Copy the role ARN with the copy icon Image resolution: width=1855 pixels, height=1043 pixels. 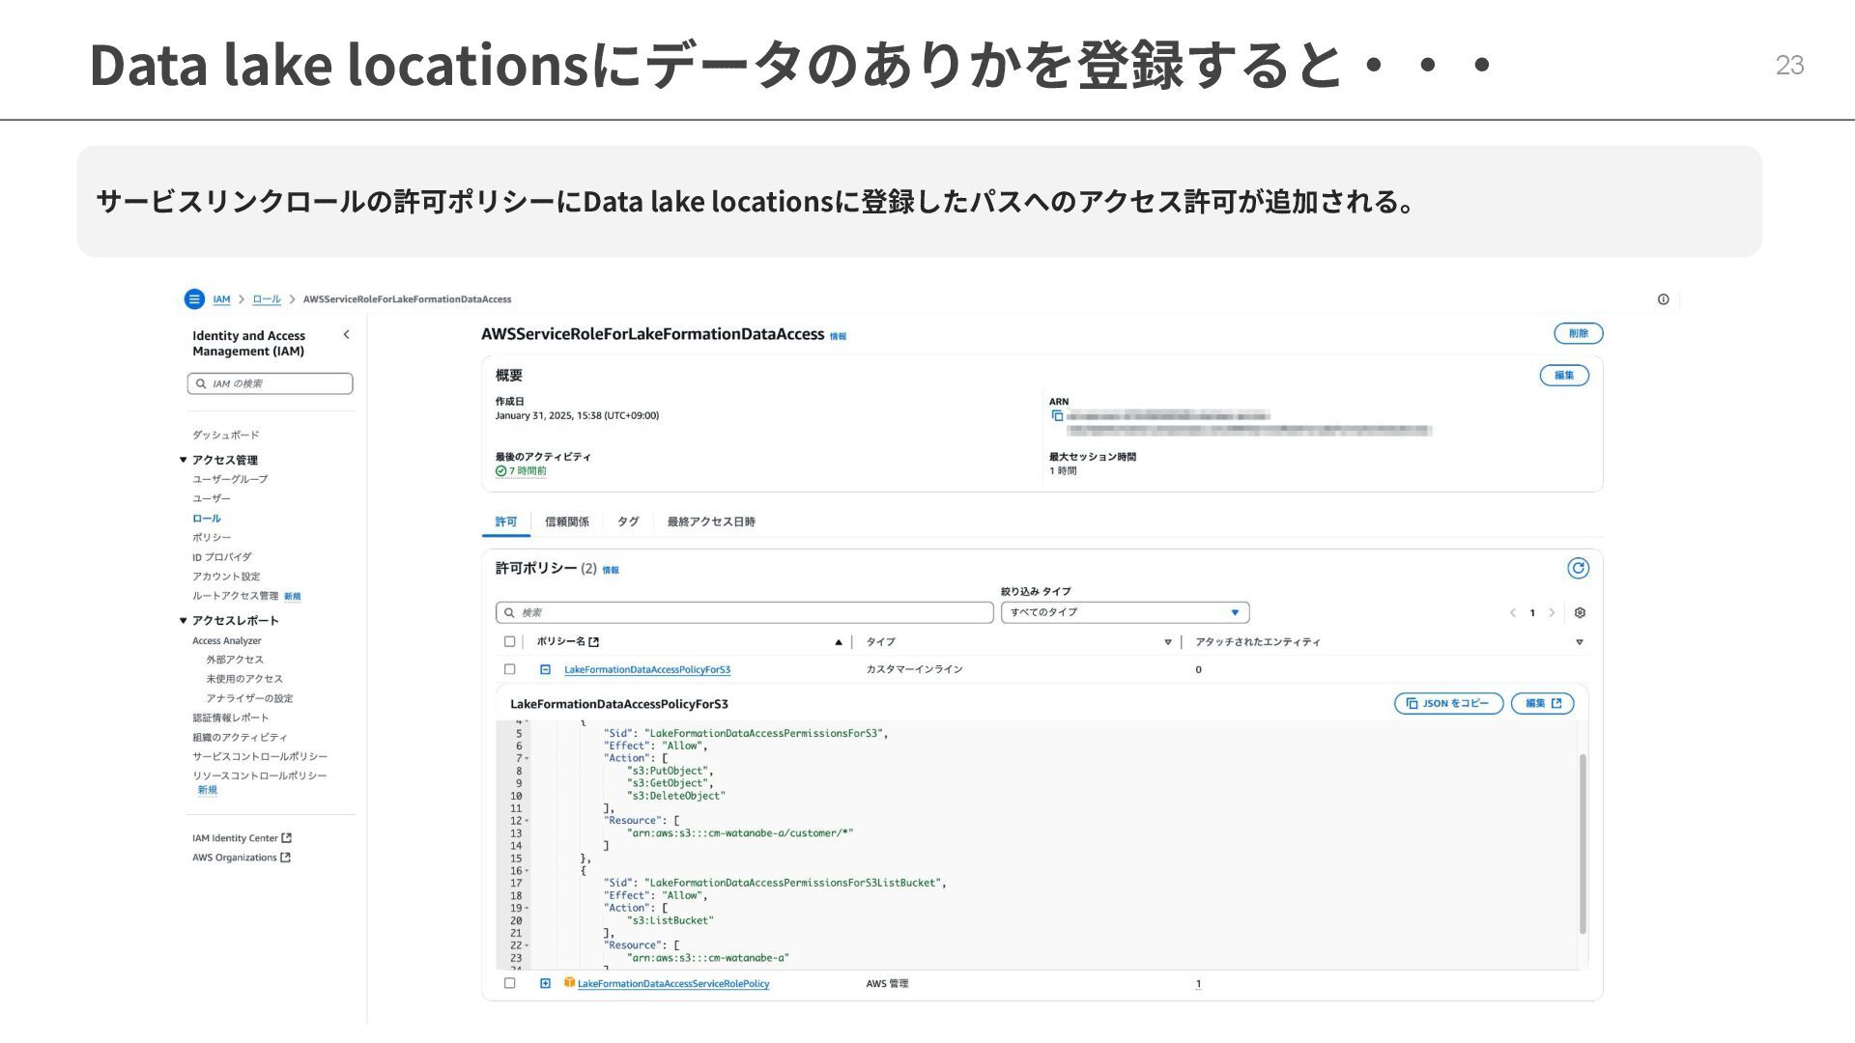1057,416
